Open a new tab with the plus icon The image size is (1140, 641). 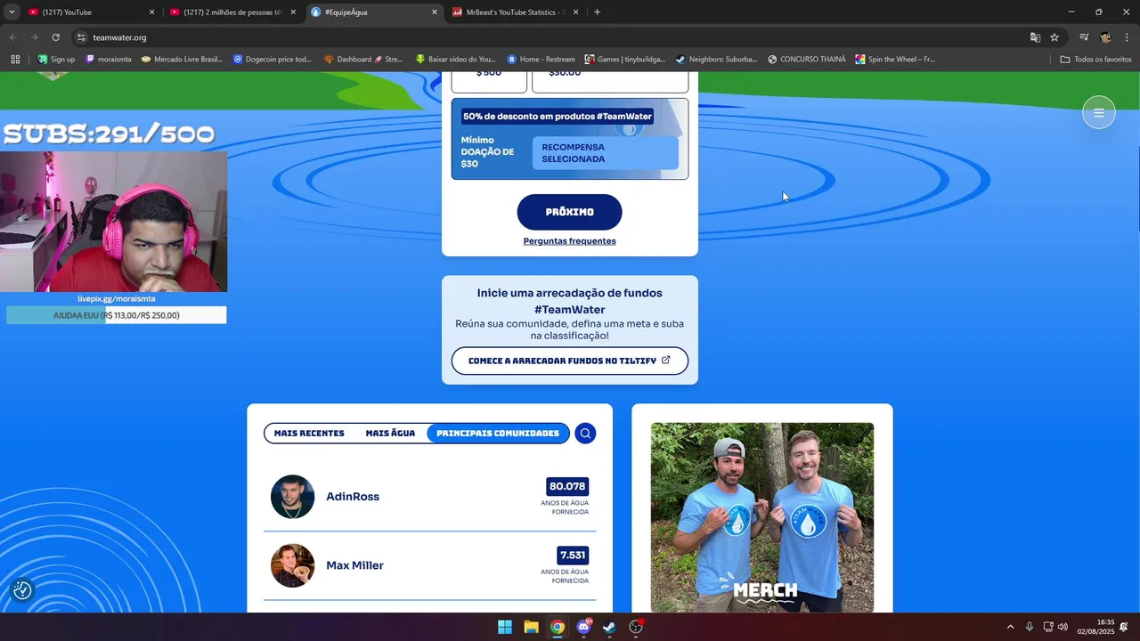click(x=597, y=12)
